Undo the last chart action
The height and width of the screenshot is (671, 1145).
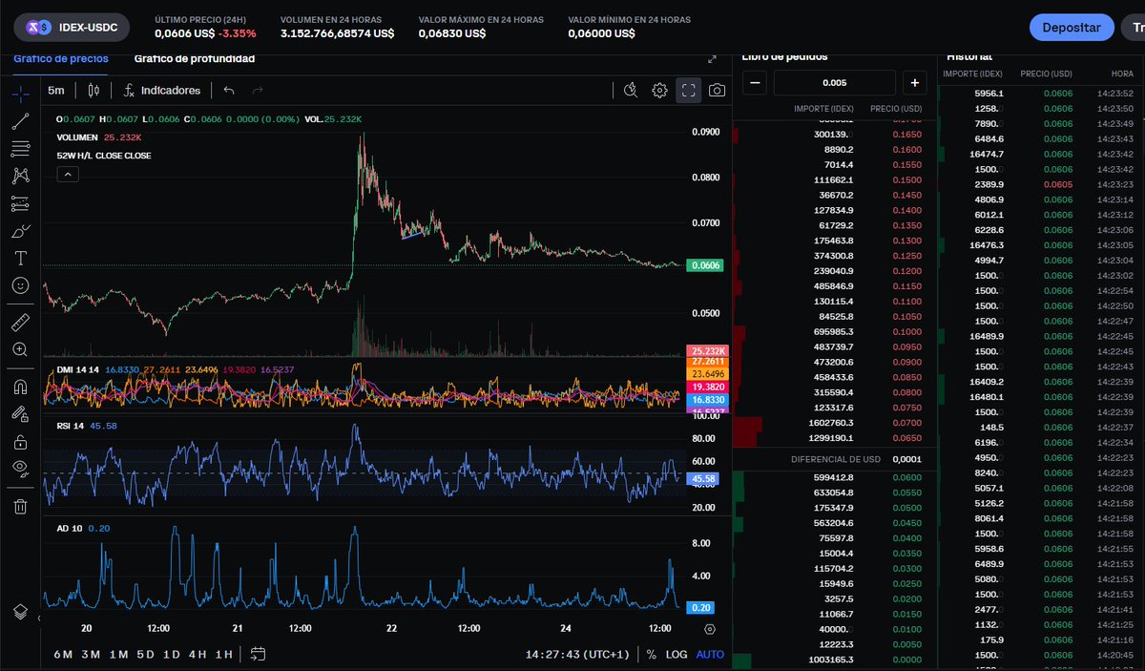tap(229, 90)
